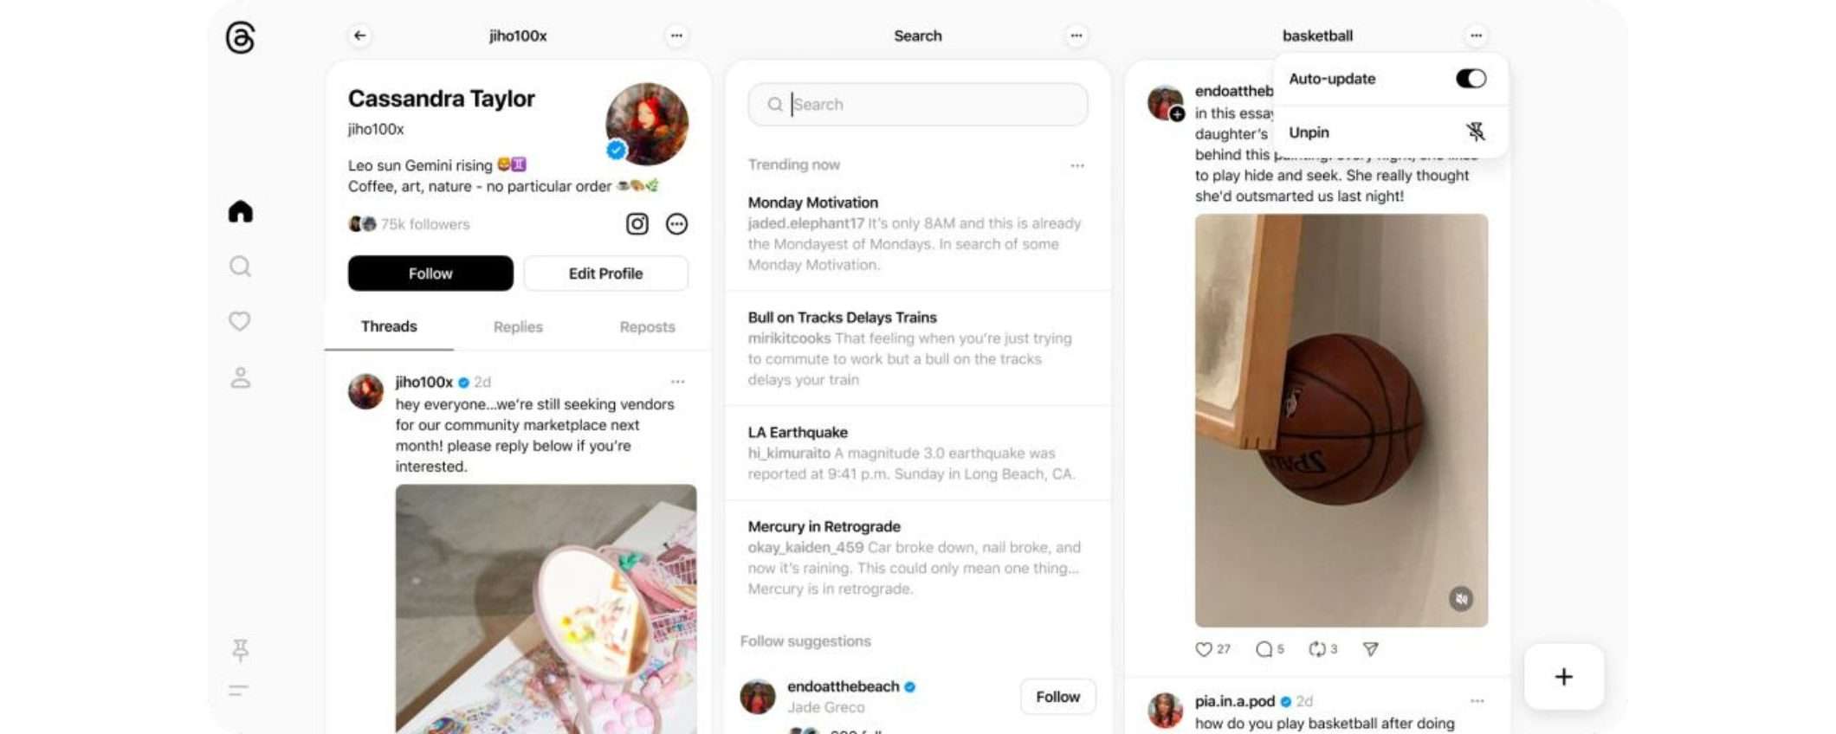Toggle the Auto-update switch

[1471, 79]
